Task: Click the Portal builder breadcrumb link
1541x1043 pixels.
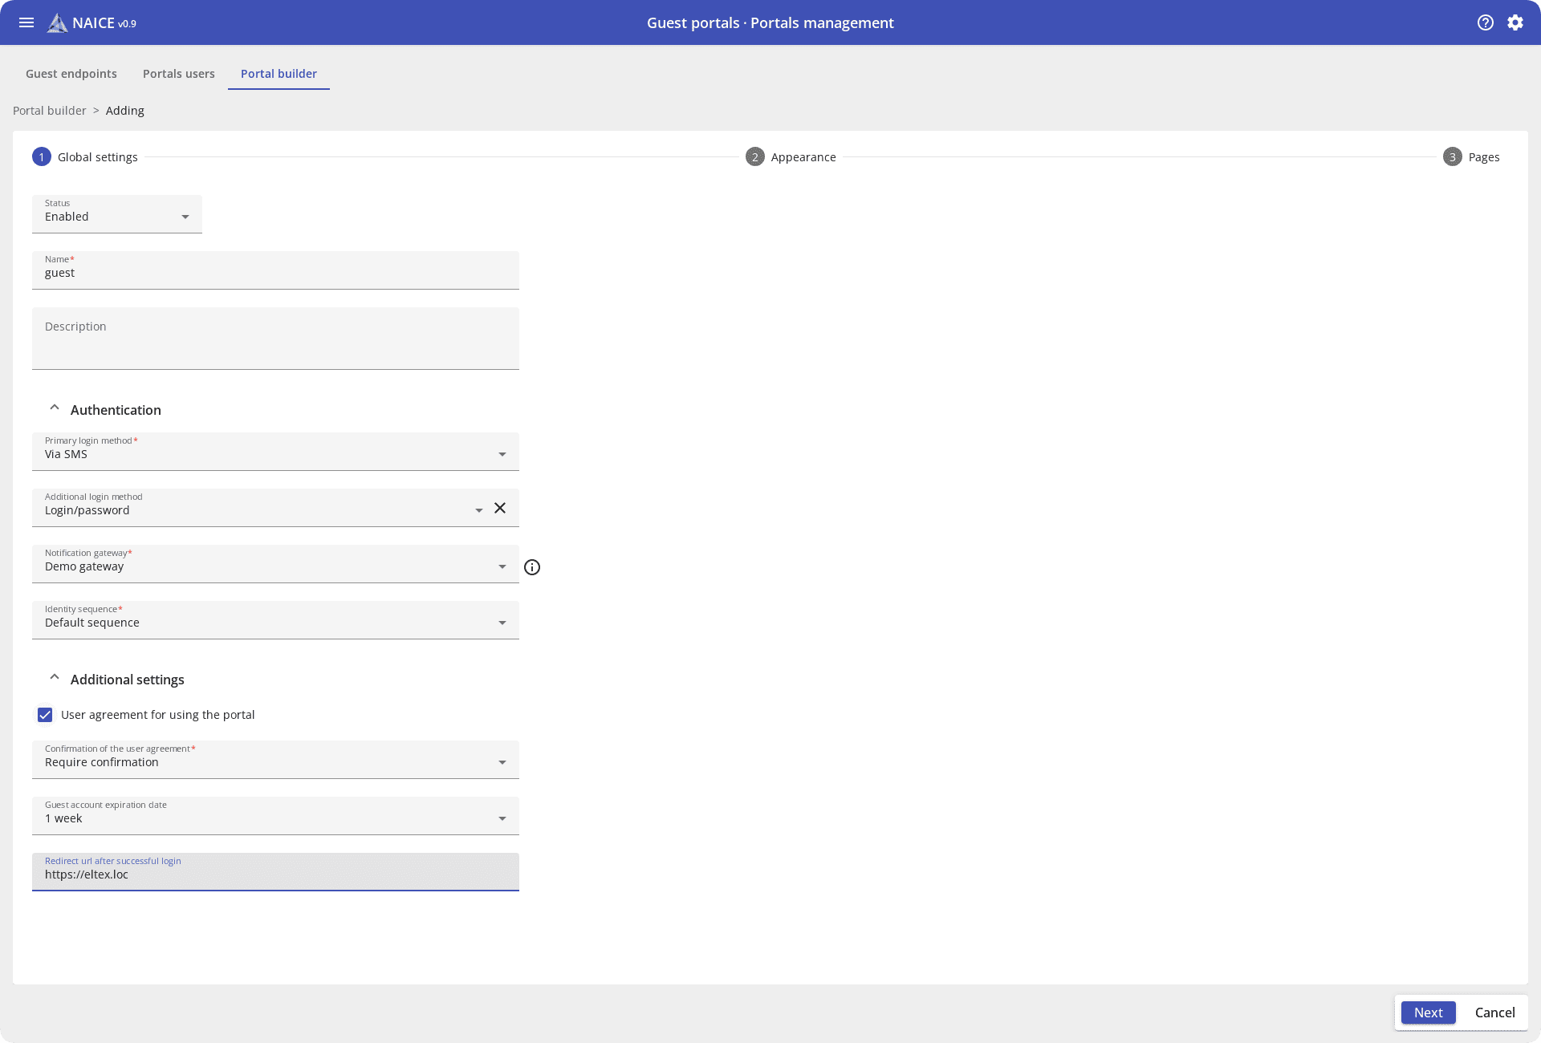Action: 49,111
